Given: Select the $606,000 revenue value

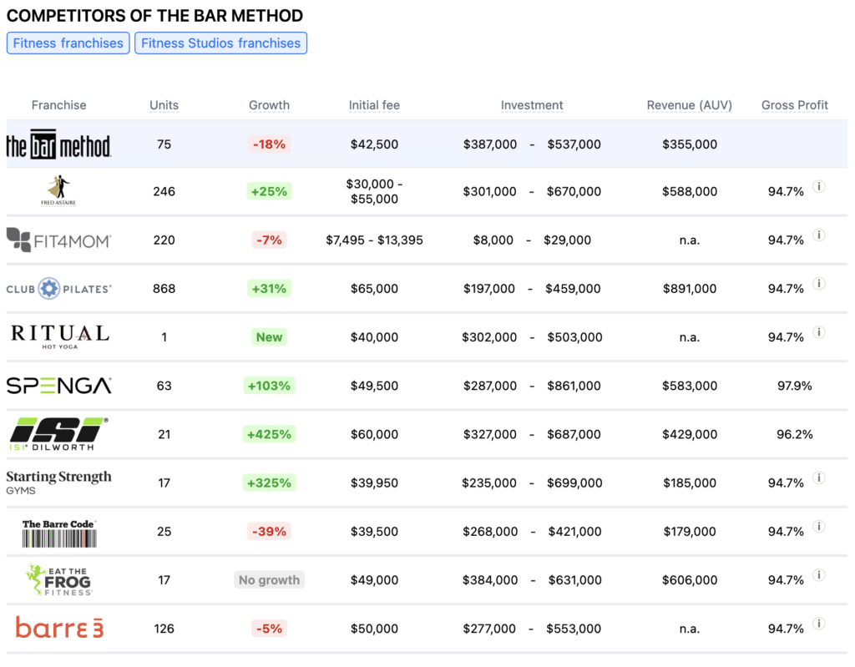Looking at the screenshot, I should pyautogui.click(x=689, y=579).
